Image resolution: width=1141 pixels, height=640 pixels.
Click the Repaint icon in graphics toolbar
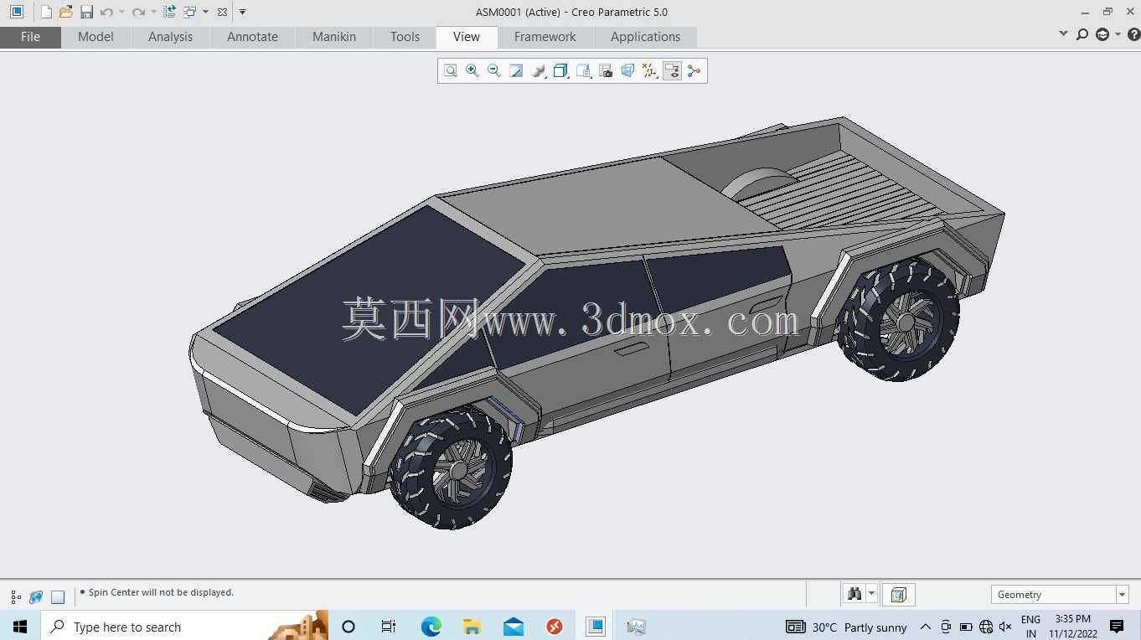(516, 71)
